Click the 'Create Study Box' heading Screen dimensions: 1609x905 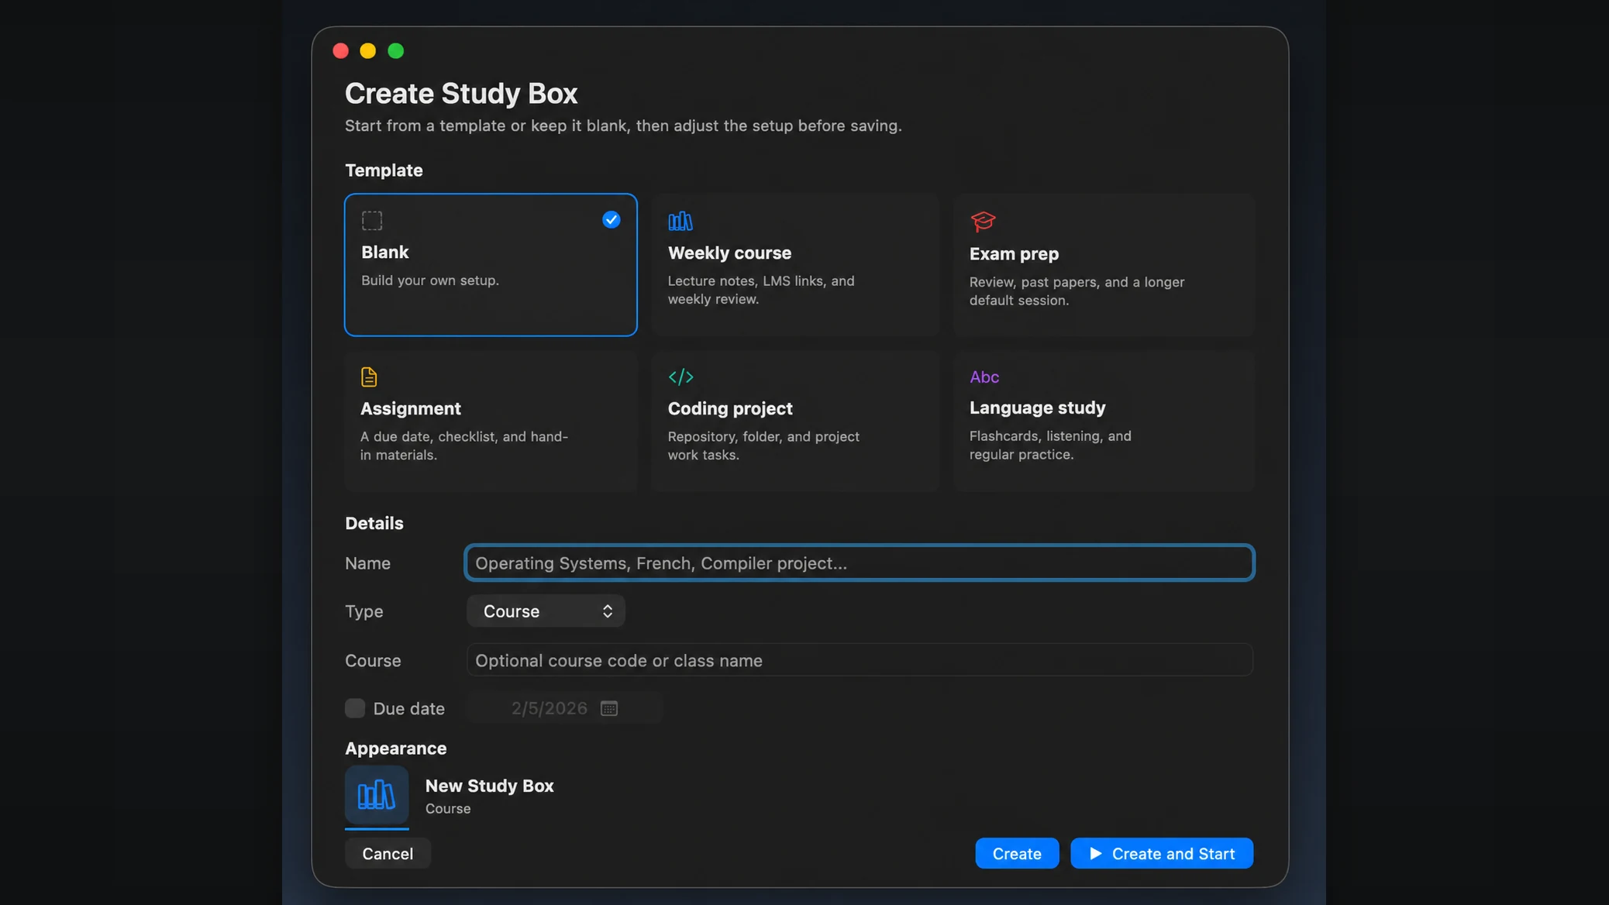pos(461,94)
